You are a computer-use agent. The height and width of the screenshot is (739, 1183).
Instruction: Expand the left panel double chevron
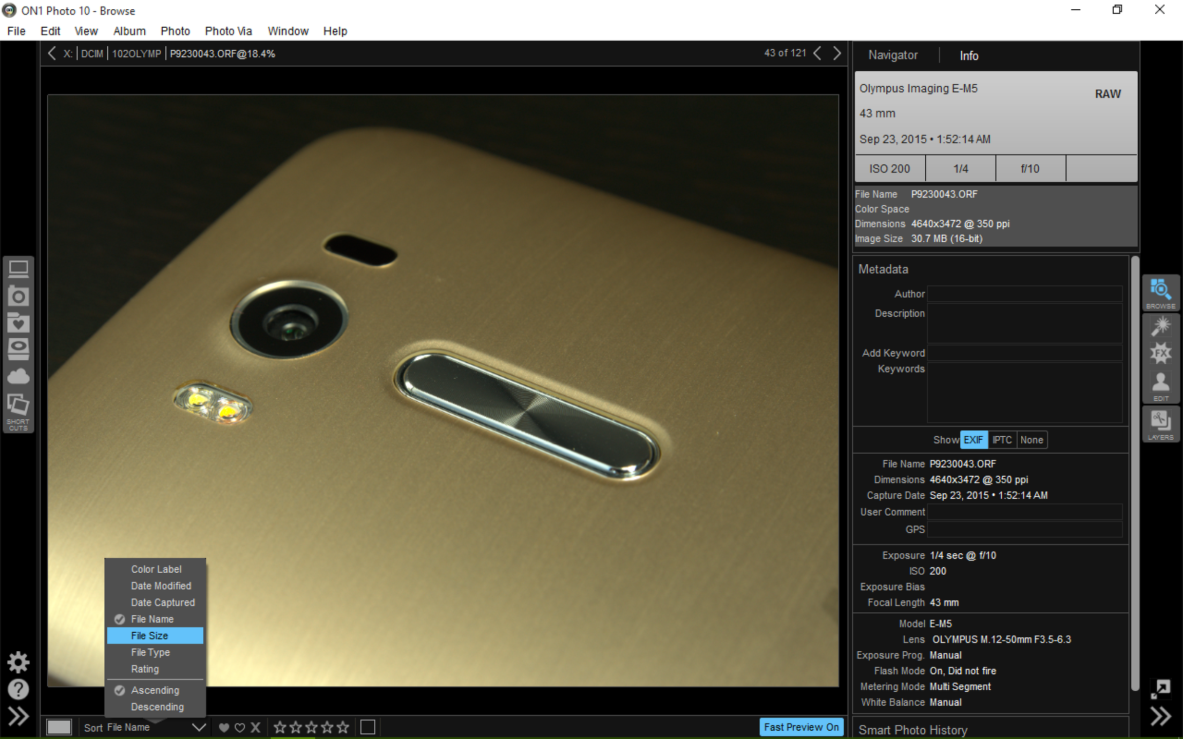pyautogui.click(x=18, y=716)
